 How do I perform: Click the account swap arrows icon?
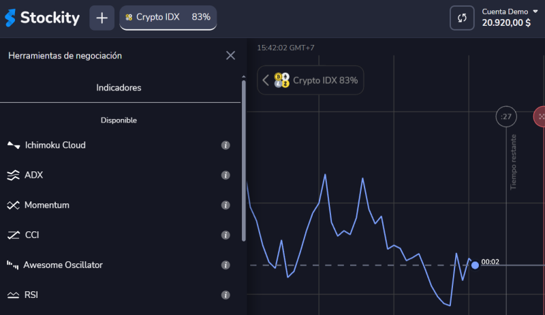(462, 18)
